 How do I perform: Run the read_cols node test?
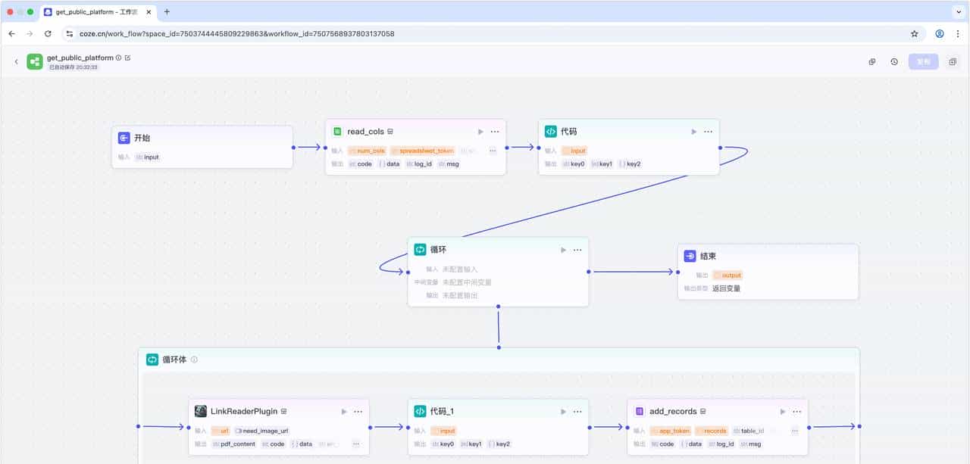click(480, 132)
